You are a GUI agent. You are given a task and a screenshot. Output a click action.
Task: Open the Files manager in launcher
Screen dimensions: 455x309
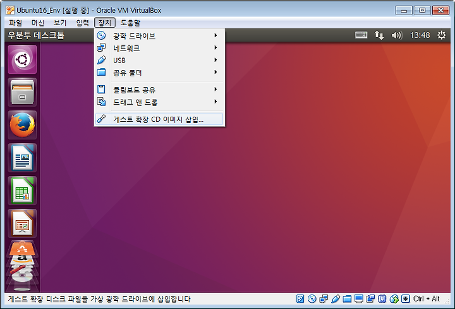tap(22, 92)
